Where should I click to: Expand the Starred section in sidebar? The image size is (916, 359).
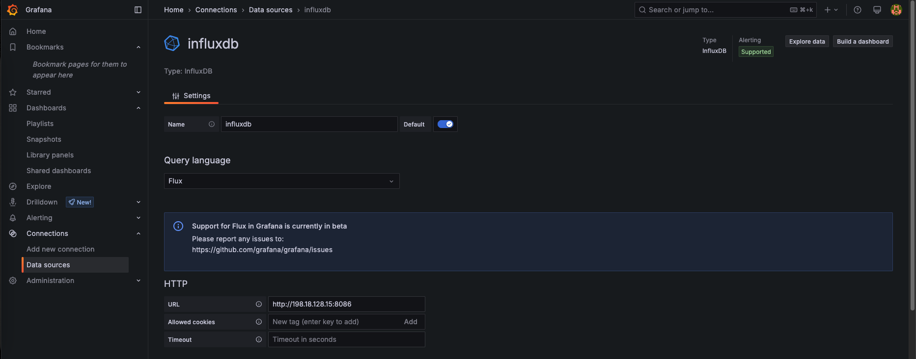point(138,92)
